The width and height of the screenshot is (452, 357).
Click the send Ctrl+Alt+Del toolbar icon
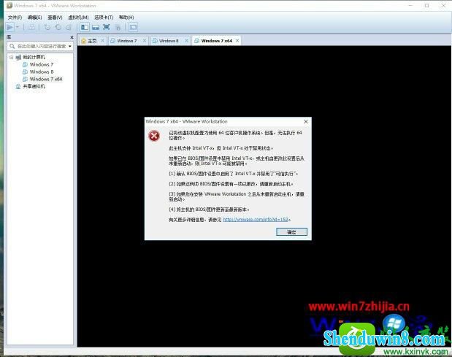pos(31,27)
